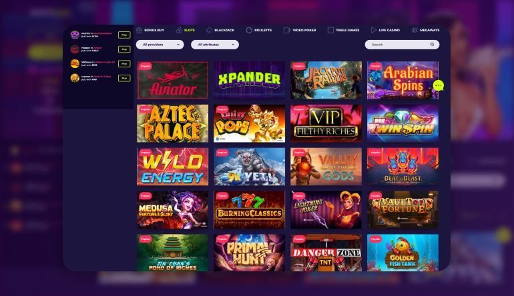Open the Bonus Buy gift icon category
Image resolution: width=514 pixels, height=296 pixels.
(139, 30)
